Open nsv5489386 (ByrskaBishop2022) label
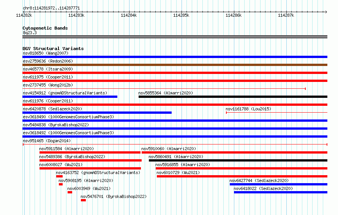The height and width of the screenshot is (215, 338). point(72,157)
